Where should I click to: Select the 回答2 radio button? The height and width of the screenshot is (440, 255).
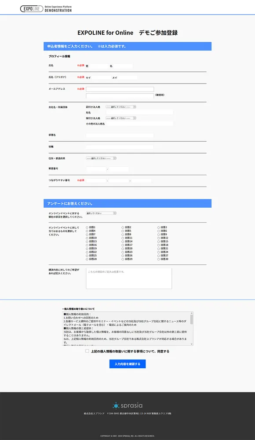click(x=123, y=227)
